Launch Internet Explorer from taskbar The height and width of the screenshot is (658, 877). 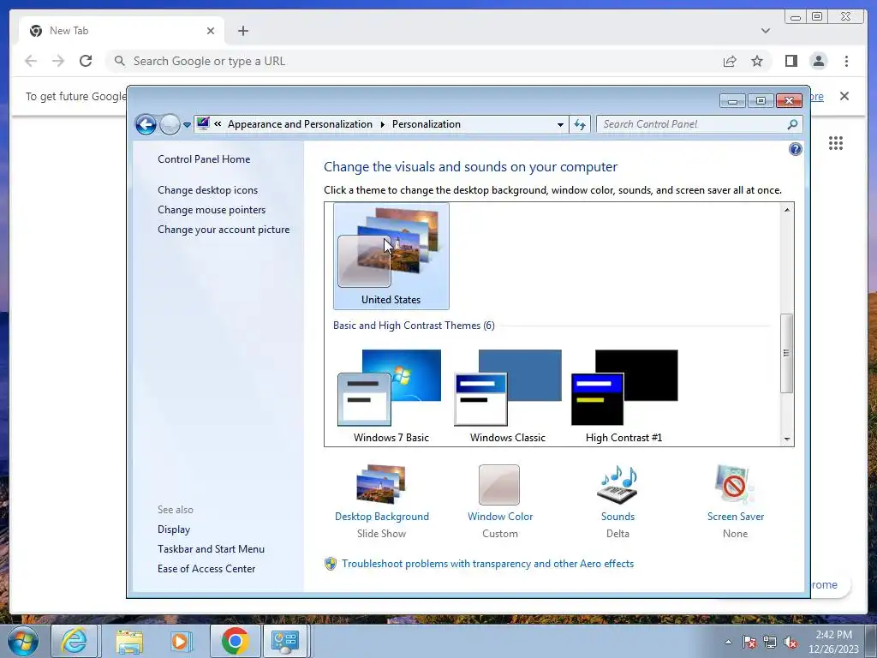75,641
